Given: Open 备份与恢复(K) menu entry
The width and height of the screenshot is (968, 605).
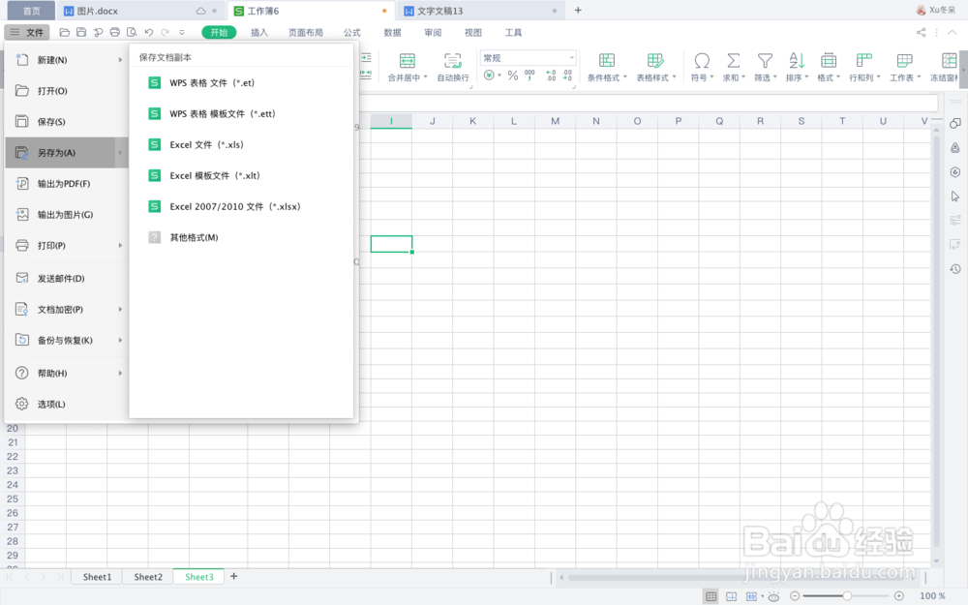Looking at the screenshot, I should tap(66, 340).
